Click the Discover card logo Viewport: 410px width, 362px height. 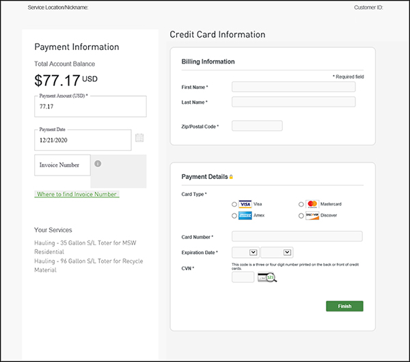312,215
